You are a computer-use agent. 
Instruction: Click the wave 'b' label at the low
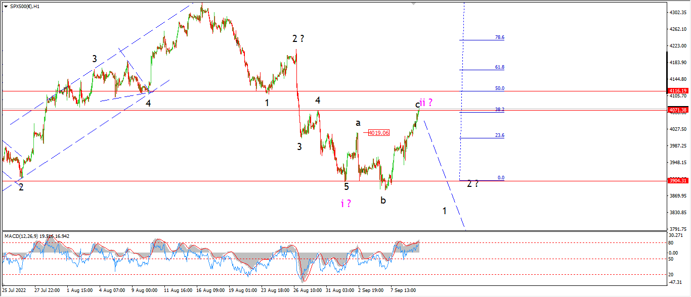click(x=384, y=200)
